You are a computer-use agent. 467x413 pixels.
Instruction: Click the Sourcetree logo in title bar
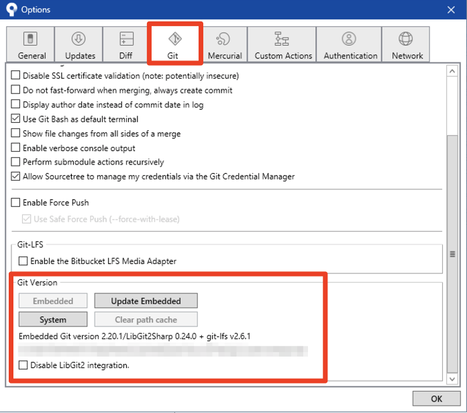(11, 9)
